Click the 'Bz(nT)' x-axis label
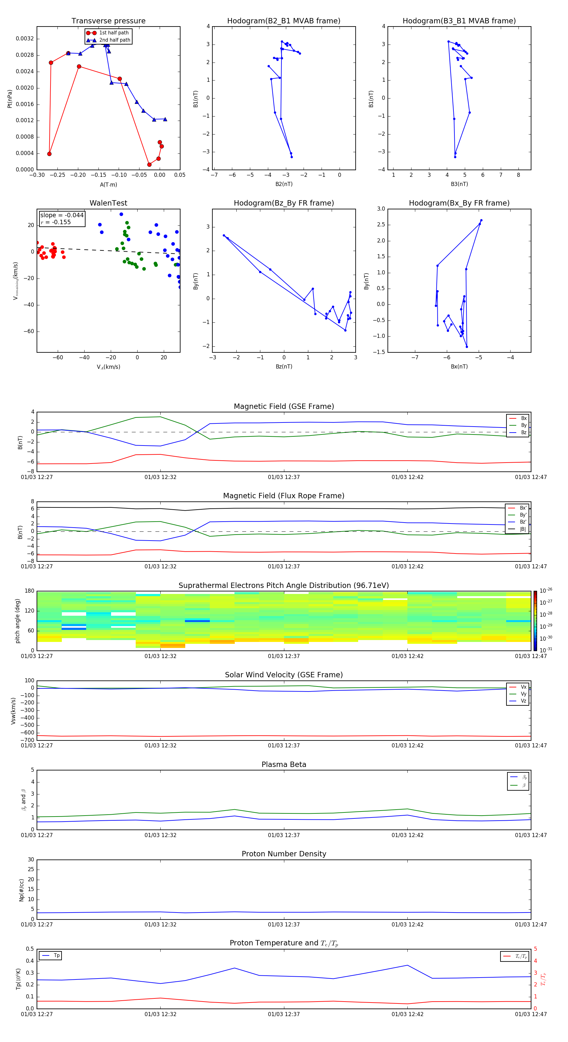The width and height of the screenshot is (568, 1042). click(x=284, y=367)
